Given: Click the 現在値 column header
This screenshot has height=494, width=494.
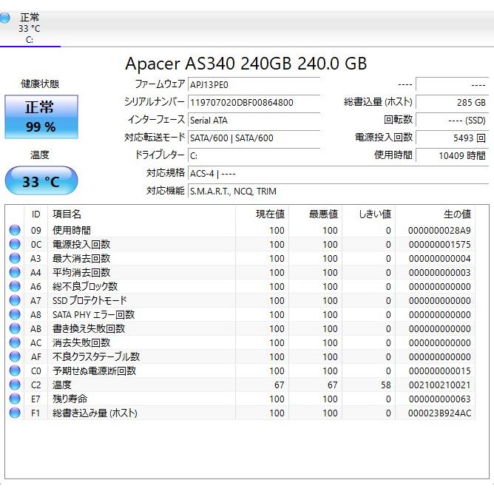Looking at the screenshot, I should 262,214.
